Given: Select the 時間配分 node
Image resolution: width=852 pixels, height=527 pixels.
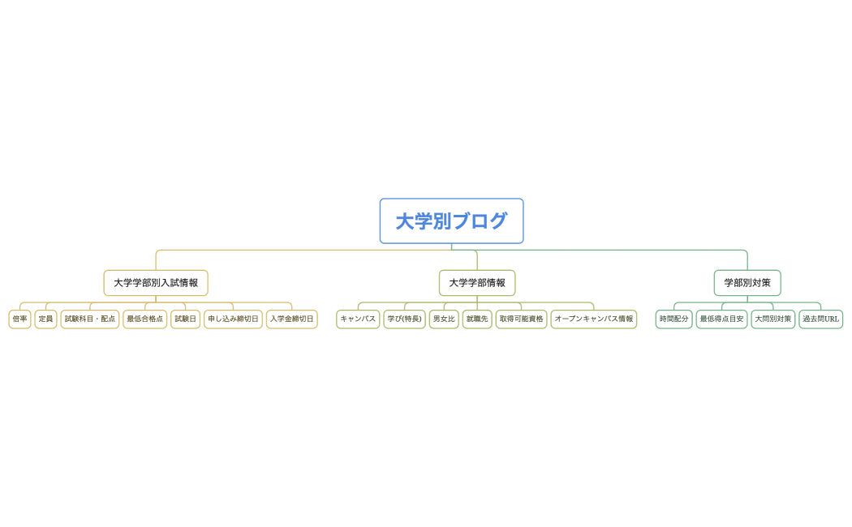Looking at the screenshot, I should click(x=673, y=319).
